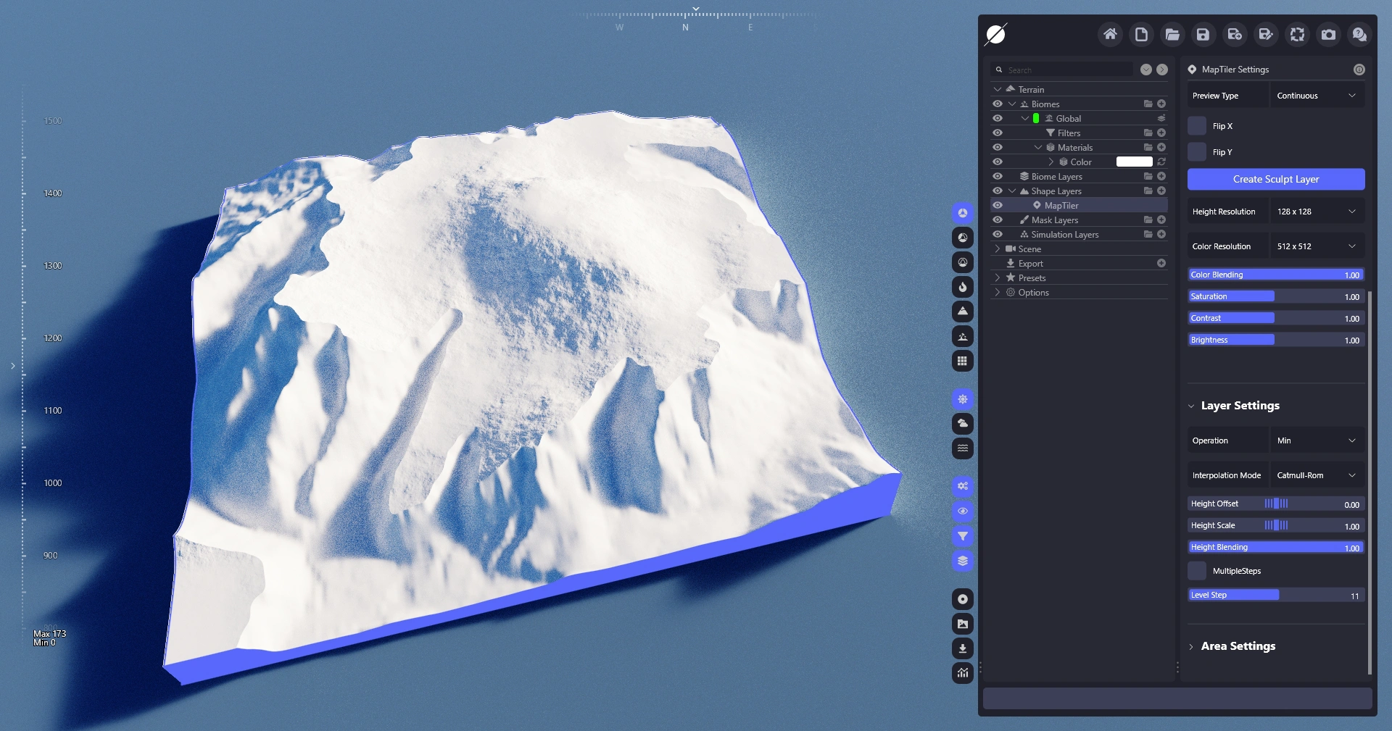1392x731 pixels.
Task: Click the Search input field
Action: [x=1066, y=70]
